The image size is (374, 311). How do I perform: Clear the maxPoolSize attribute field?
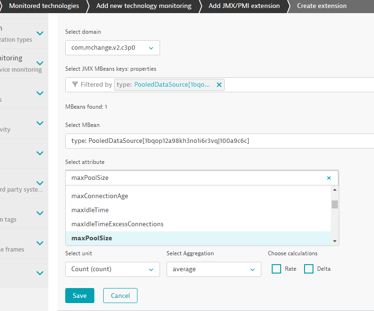(x=328, y=178)
